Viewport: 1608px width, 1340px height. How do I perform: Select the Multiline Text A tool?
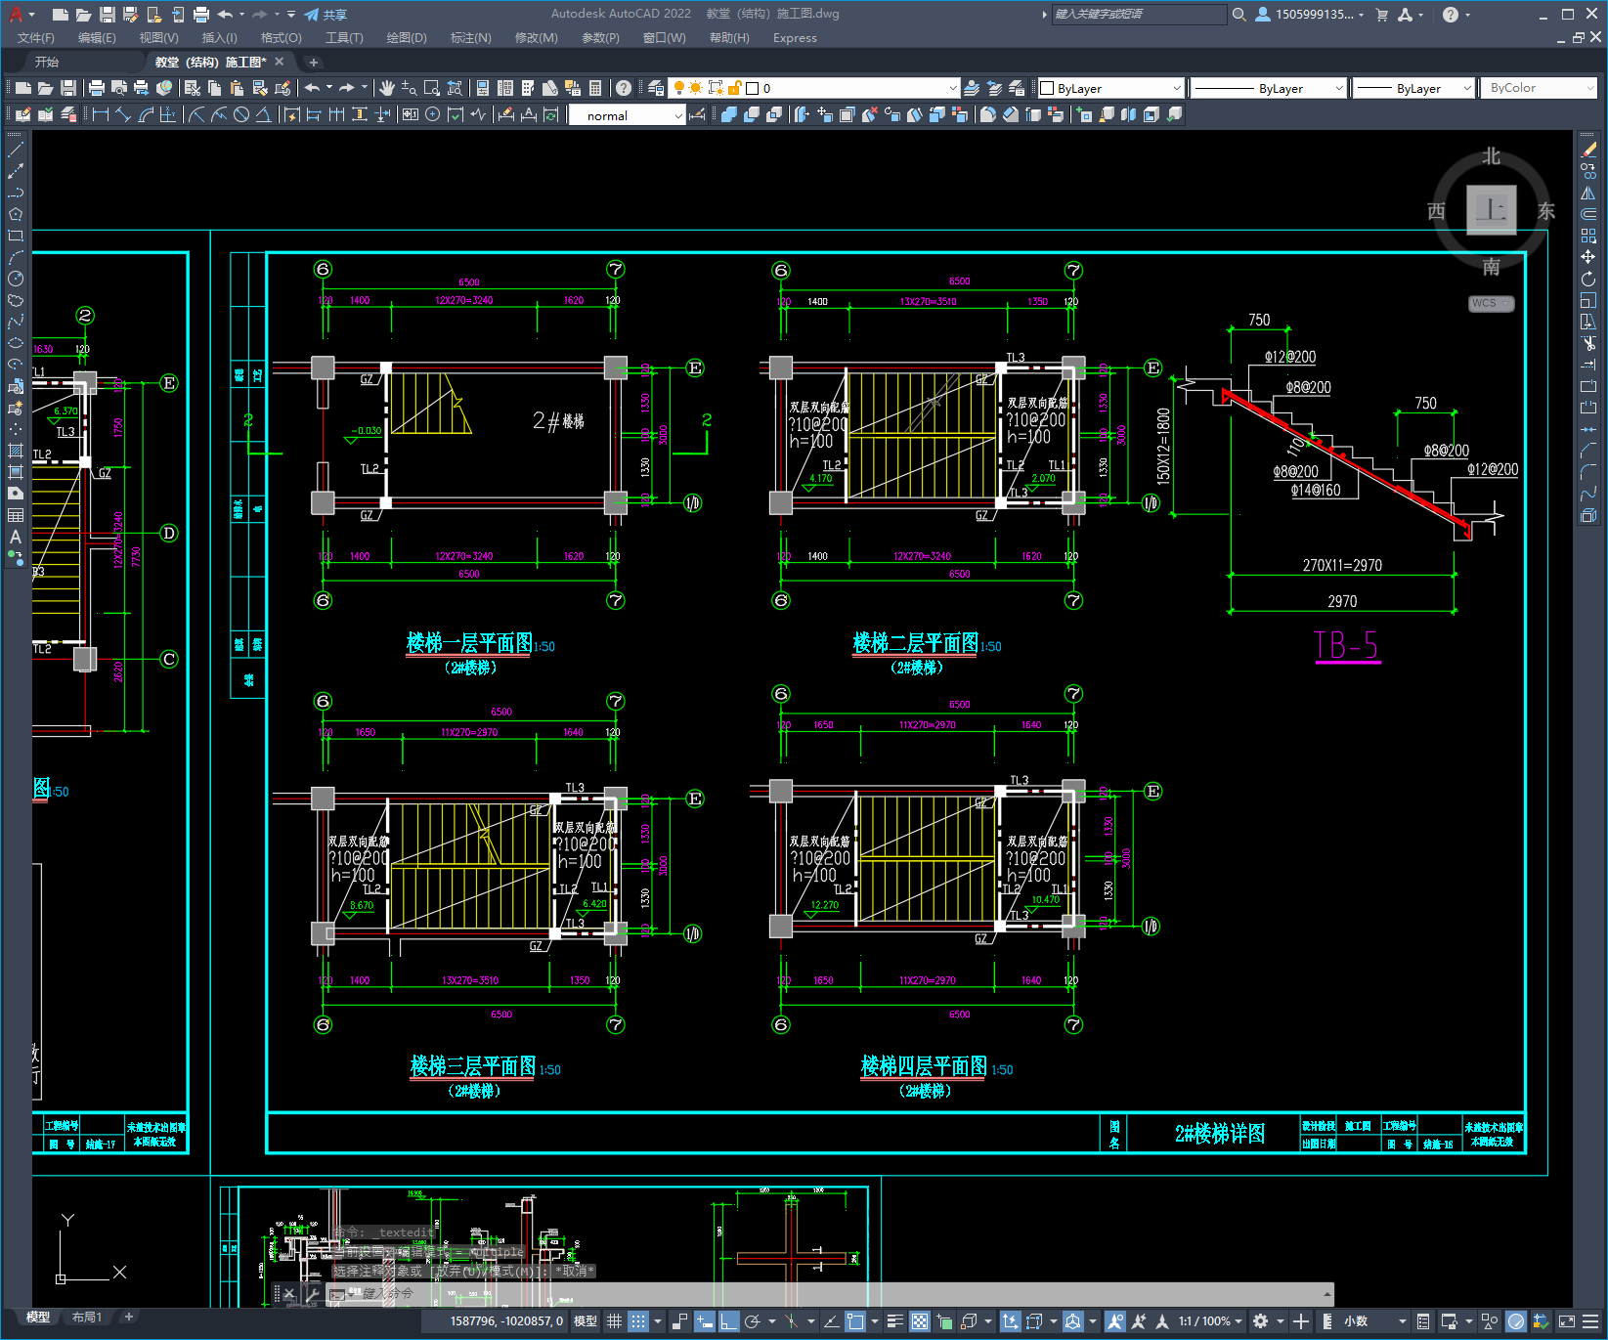point(16,537)
